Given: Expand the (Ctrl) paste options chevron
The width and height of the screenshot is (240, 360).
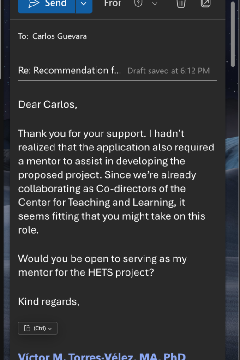Looking at the screenshot, I should tap(50, 329).
